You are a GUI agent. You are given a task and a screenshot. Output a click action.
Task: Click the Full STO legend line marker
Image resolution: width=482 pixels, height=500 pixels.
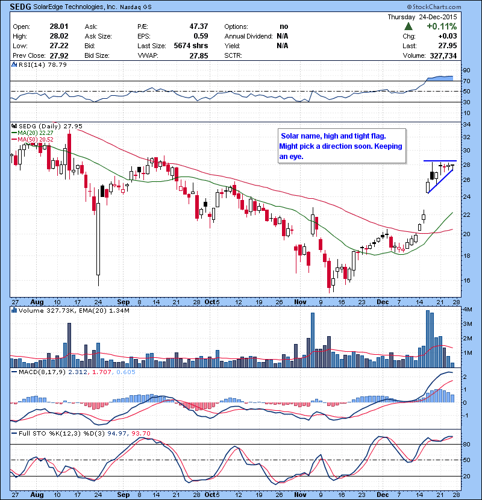point(14,433)
